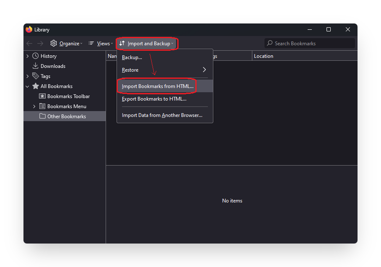Collapse the All Bookmarks tree node
381x267 pixels.
(28, 86)
